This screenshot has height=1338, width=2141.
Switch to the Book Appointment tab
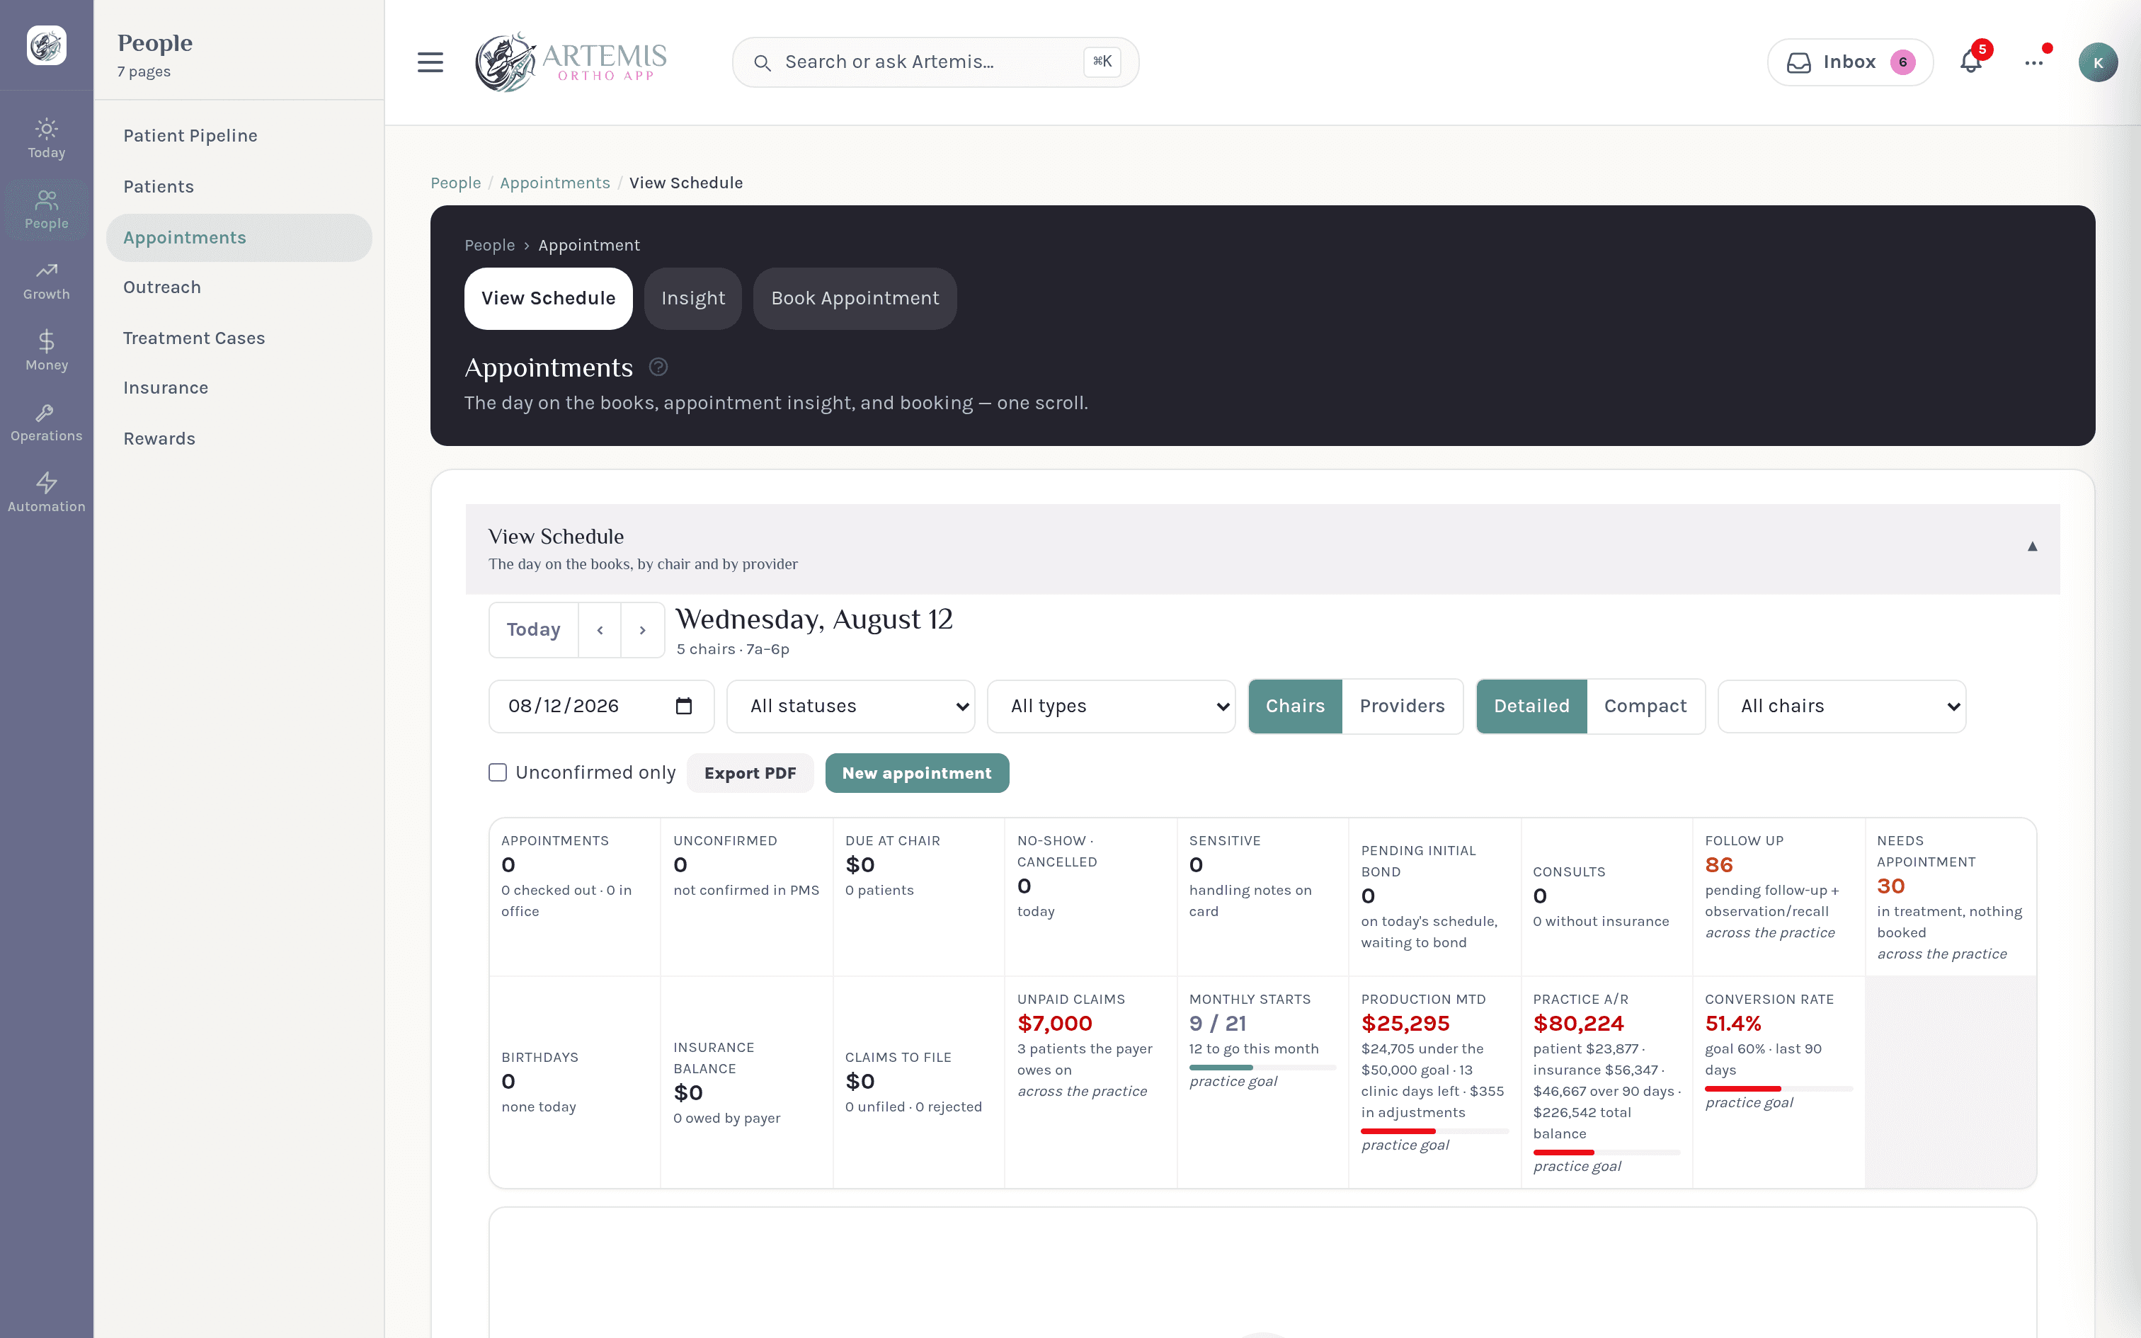[855, 298]
